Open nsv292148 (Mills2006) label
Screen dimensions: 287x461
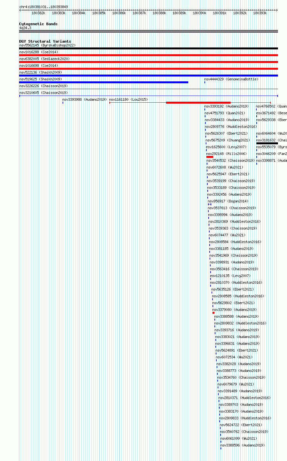tap(226, 154)
